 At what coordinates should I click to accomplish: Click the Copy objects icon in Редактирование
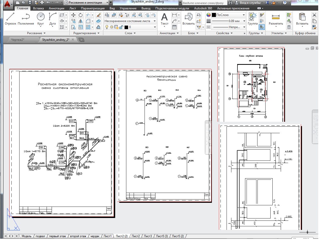point(74,21)
